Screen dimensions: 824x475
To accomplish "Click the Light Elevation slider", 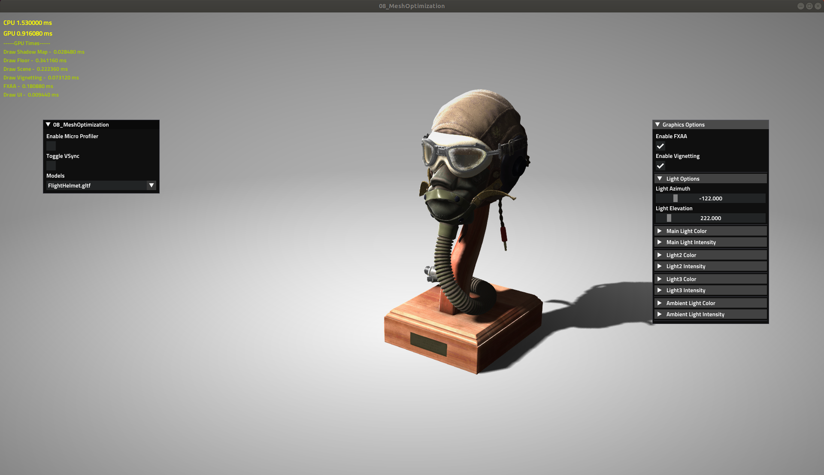I will tap(710, 218).
